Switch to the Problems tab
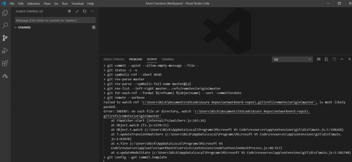Screen dimensions: 352x162 (x=135, y=59)
